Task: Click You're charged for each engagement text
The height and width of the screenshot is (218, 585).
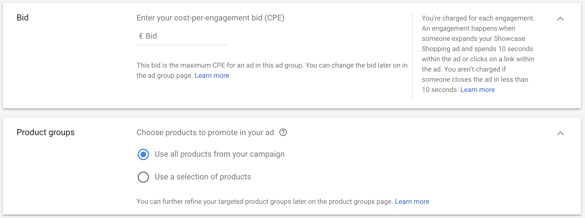Action: [478, 18]
